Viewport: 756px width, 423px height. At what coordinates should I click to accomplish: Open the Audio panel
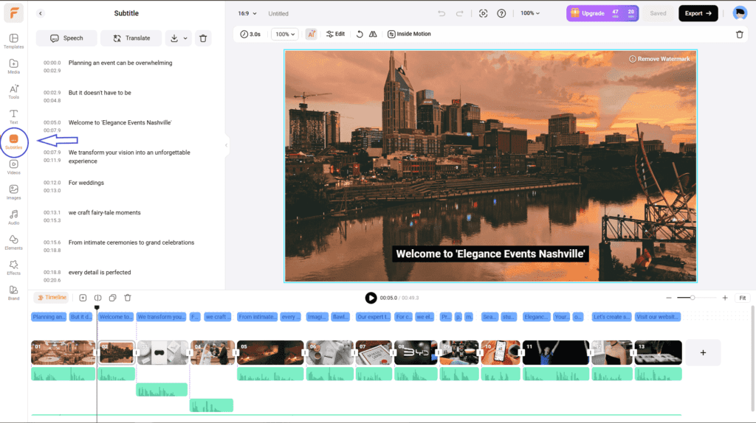coord(13,217)
